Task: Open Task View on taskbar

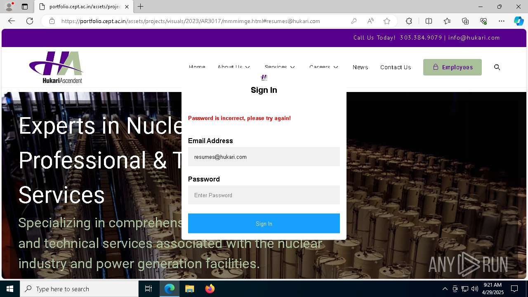Action: (148, 289)
